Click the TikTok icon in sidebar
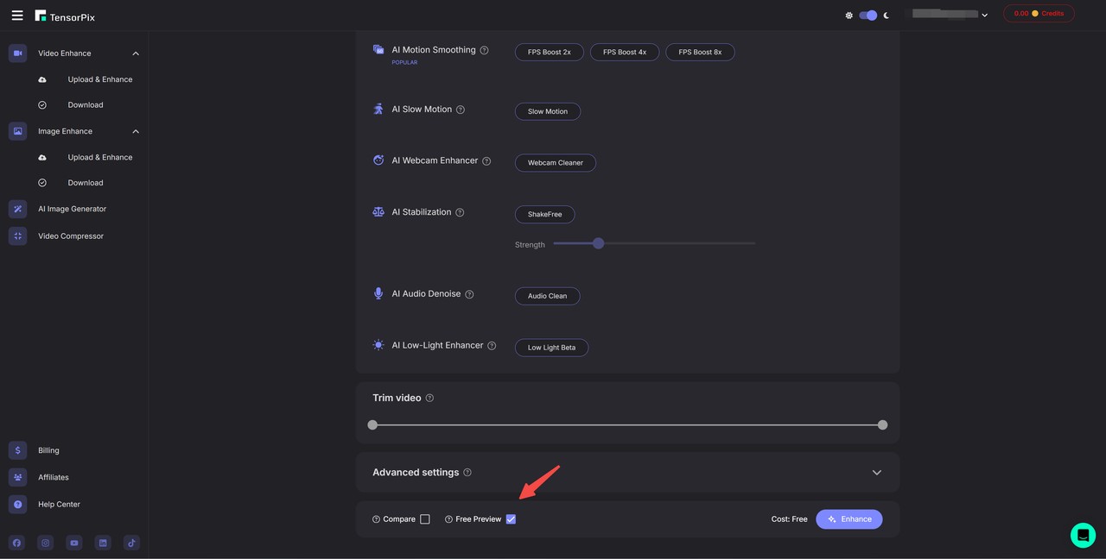Viewport: 1106px width, 559px height. (x=131, y=543)
